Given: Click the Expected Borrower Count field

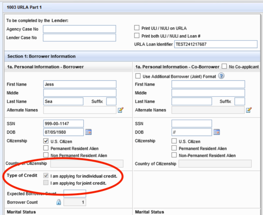Looking at the screenshot, I should [x=75, y=193].
